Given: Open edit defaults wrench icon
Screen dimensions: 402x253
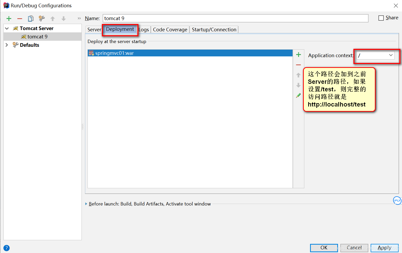Looking at the screenshot, I should point(42,19).
